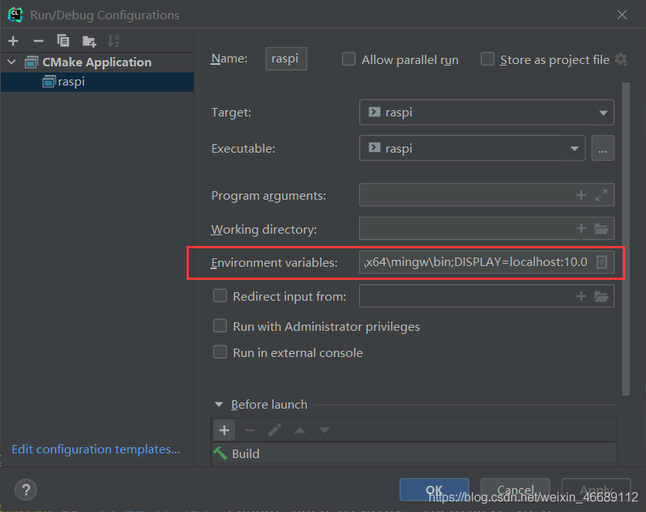The width and height of the screenshot is (646, 512).
Task: Check Redirect input from
Action: [x=220, y=295]
